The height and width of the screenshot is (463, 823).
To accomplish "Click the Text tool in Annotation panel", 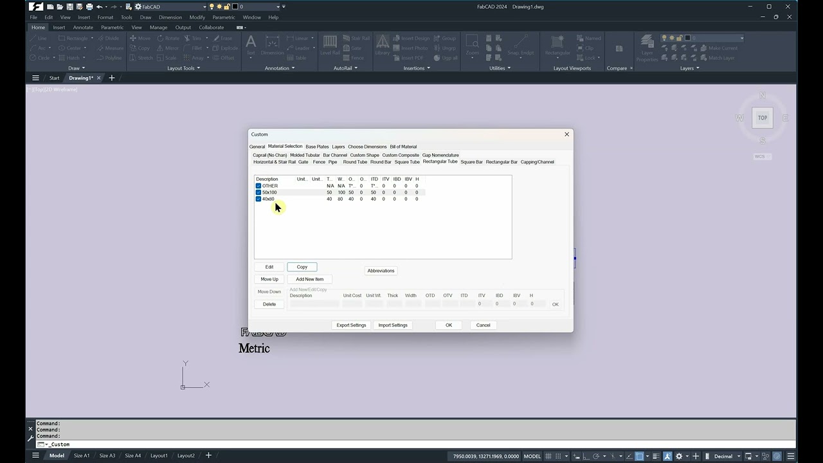I will coord(251,46).
